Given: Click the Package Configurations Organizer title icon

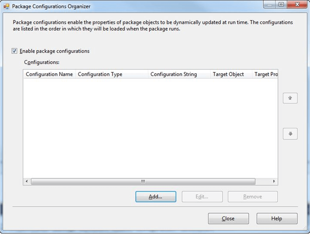Looking at the screenshot, I should coord(6,6).
